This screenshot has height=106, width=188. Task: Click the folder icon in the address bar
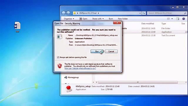pos(75,13)
